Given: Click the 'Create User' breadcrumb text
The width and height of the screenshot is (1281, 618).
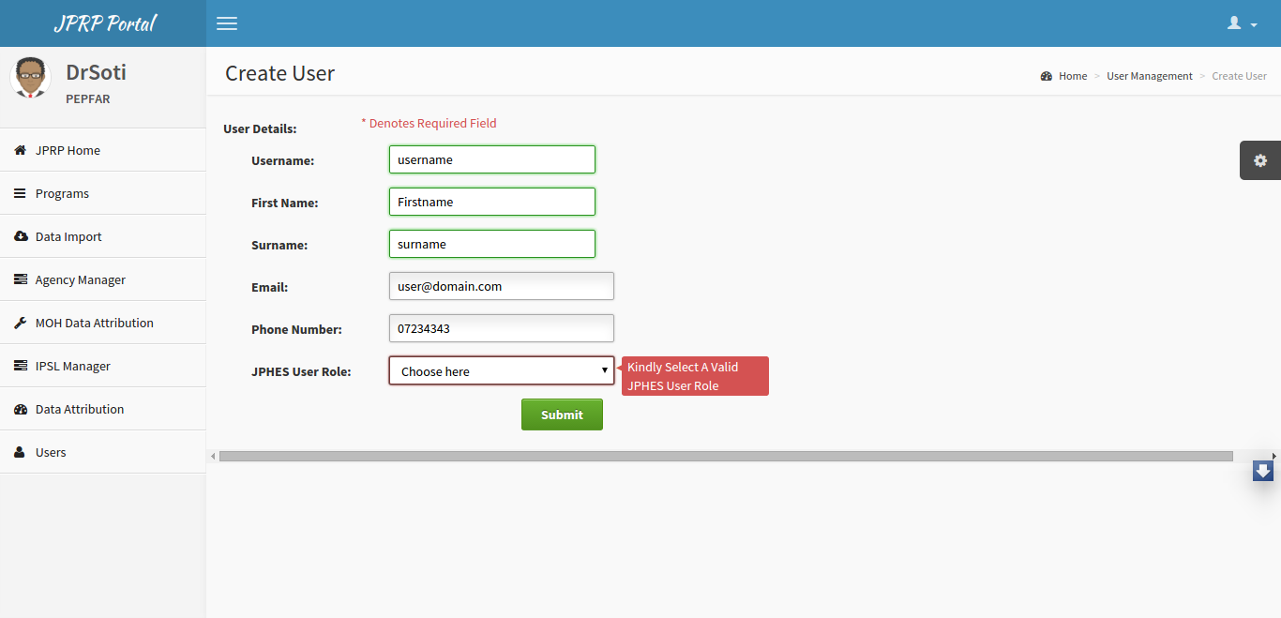Looking at the screenshot, I should (x=1239, y=76).
